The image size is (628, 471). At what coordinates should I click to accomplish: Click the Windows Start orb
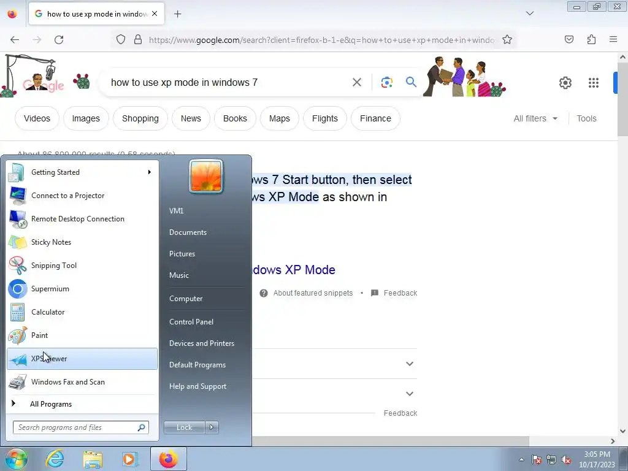[x=16, y=459]
